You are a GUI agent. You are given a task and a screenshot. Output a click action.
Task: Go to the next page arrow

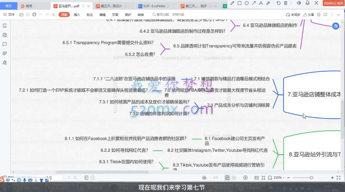pos(69,178)
